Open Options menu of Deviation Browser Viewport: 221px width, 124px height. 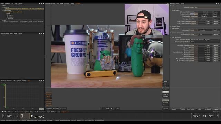tap(19, 81)
